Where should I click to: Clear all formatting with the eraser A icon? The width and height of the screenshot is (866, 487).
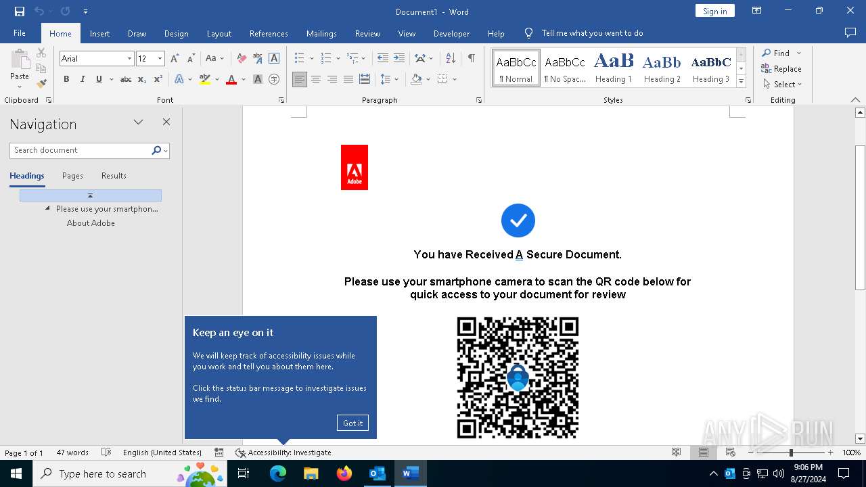click(x=242, y=58)
